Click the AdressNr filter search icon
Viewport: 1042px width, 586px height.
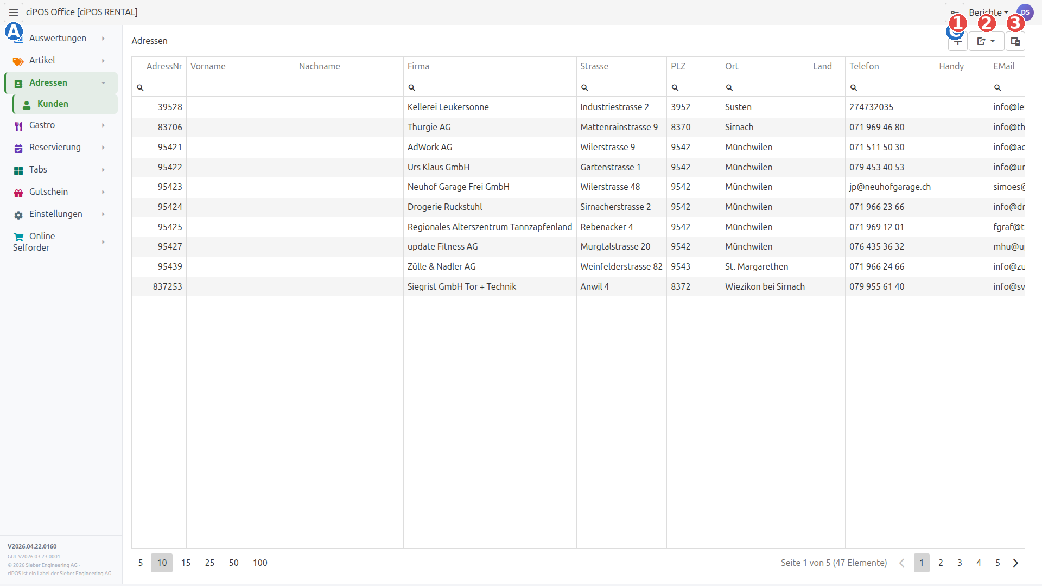140,87
